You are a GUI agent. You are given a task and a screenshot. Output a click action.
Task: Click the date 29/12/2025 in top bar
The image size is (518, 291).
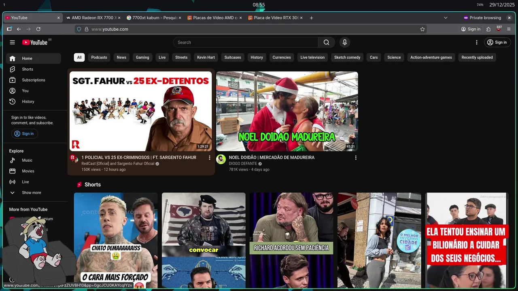click(502, 5)
